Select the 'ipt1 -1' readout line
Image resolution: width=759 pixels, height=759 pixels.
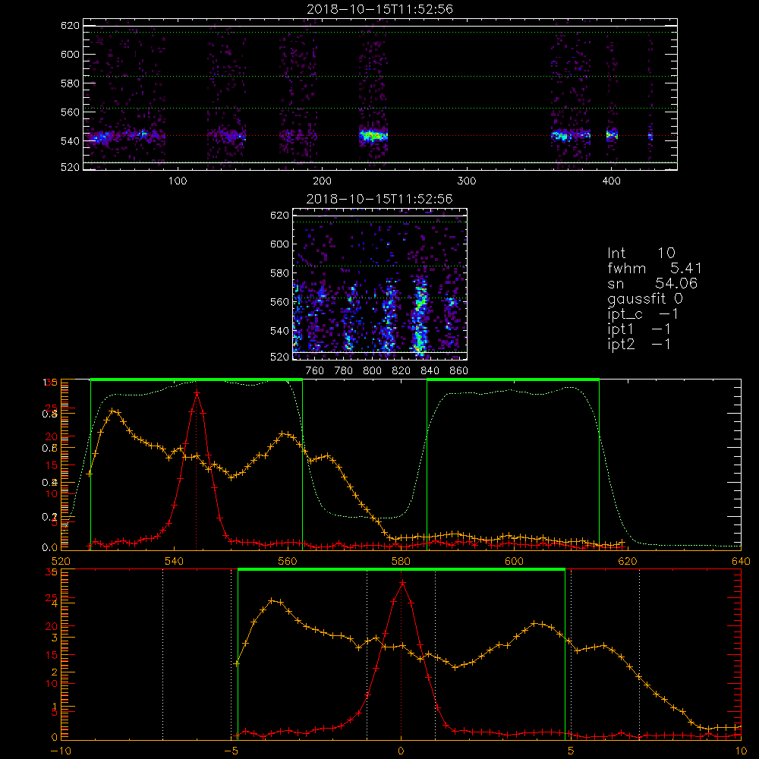click(x=639, y=329)
